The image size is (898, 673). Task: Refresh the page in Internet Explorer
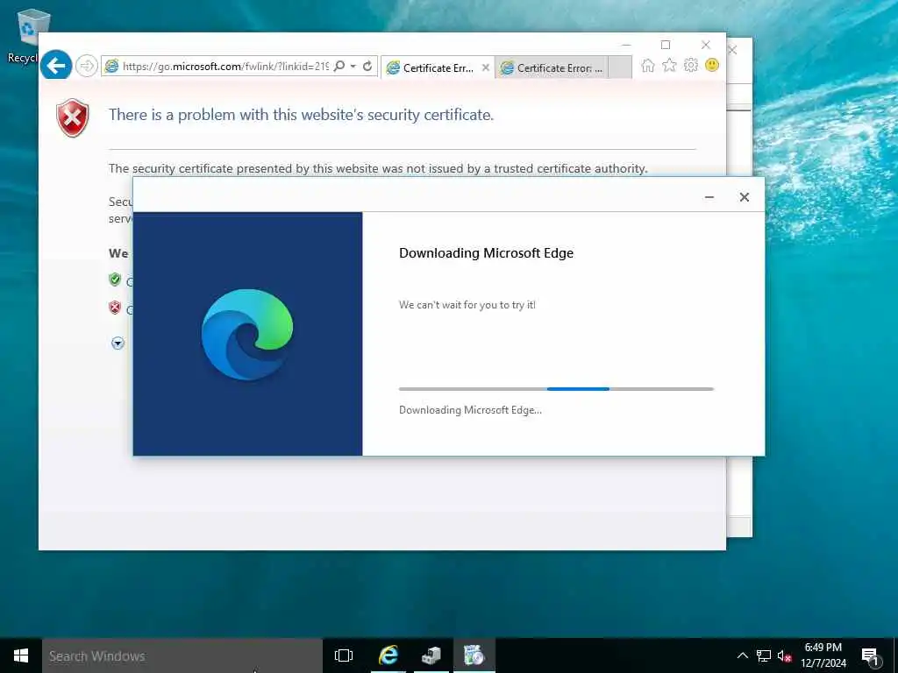click(367, 66)
